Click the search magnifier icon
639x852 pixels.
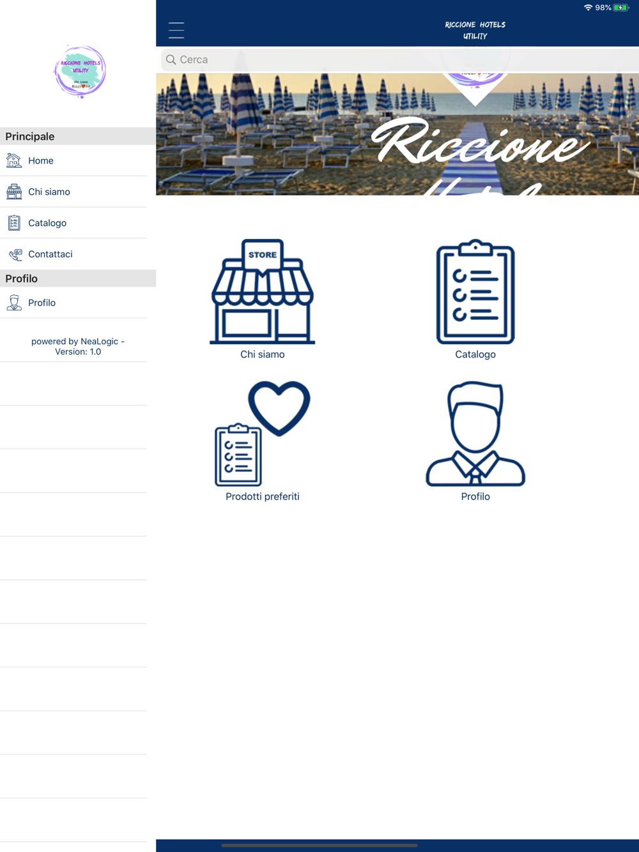(171, 59)
